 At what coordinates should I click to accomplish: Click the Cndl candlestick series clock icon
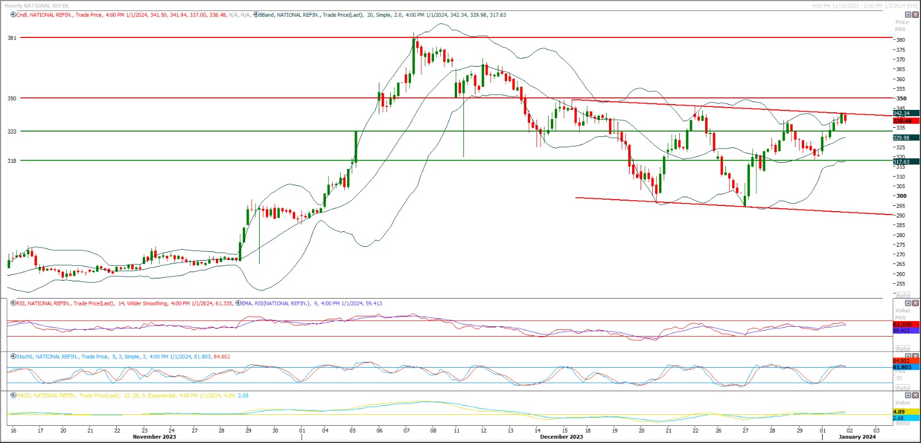tap(13, 15)
